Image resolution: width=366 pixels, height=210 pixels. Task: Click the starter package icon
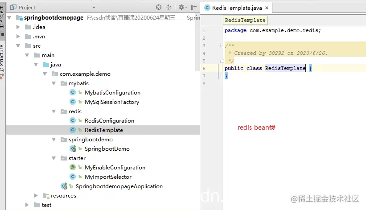64,158
